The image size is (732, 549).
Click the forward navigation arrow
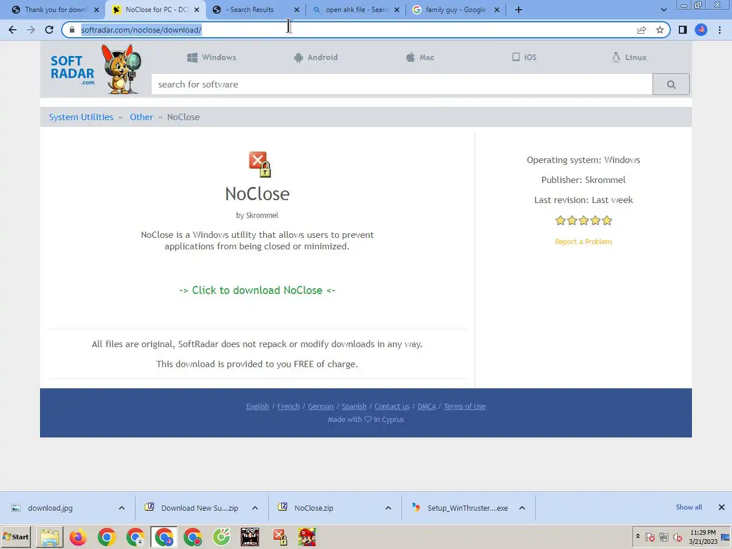pos(31,30)
